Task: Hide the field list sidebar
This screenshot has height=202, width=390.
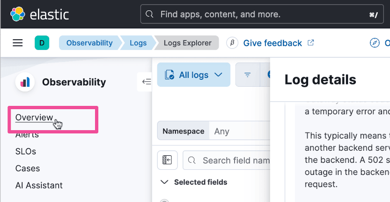Action: point(167,160)
